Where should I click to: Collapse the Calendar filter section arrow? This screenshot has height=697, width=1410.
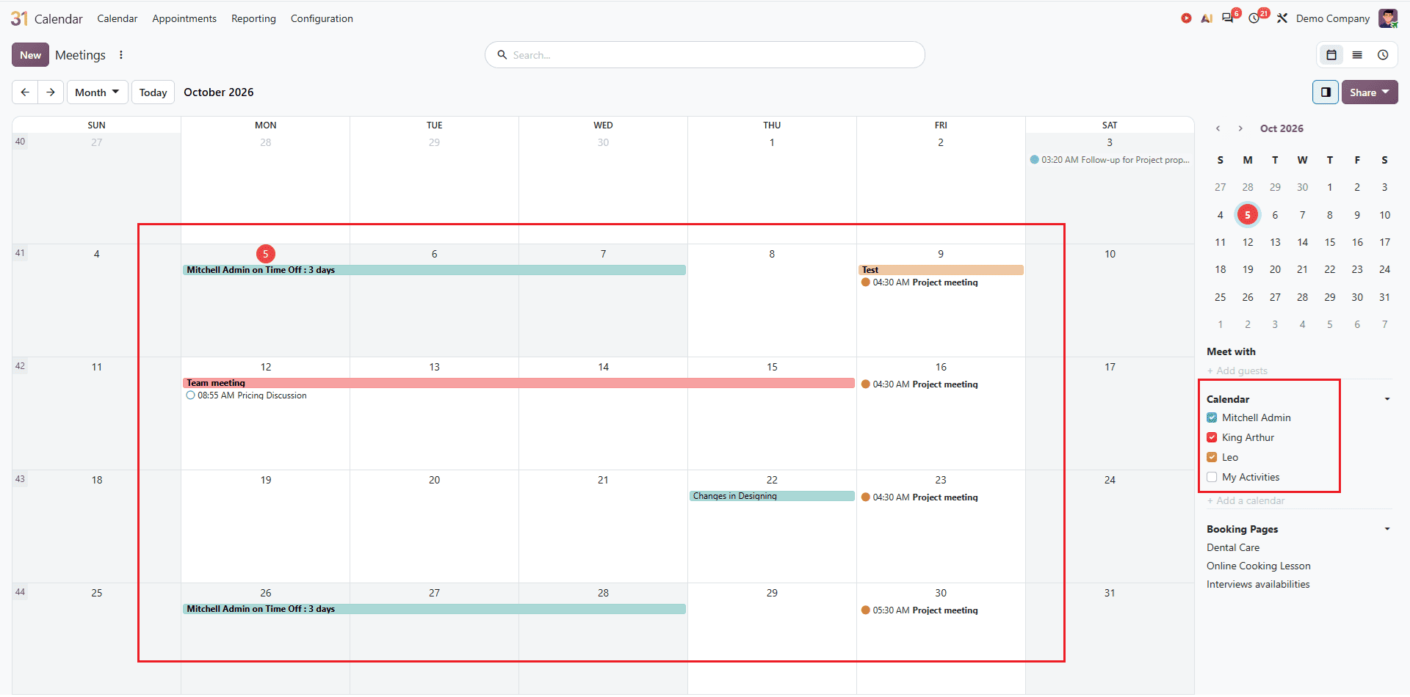pyautogui.click(x=1387, y=399)
